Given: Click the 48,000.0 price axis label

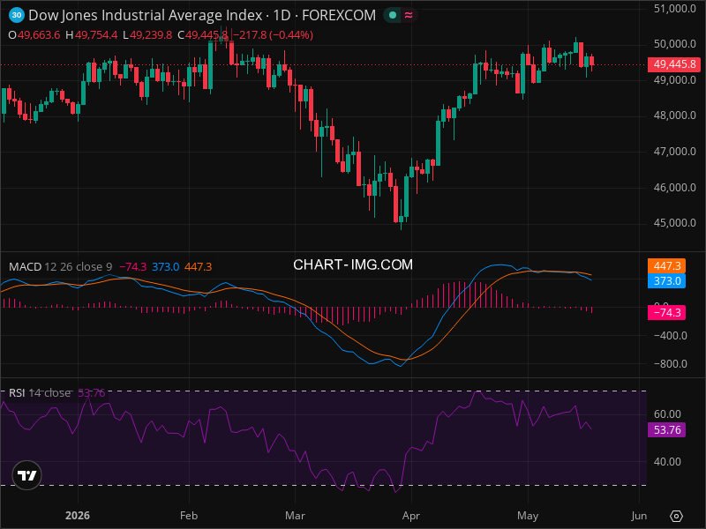Looking at the screenshot, I should (x=674, y=115).
